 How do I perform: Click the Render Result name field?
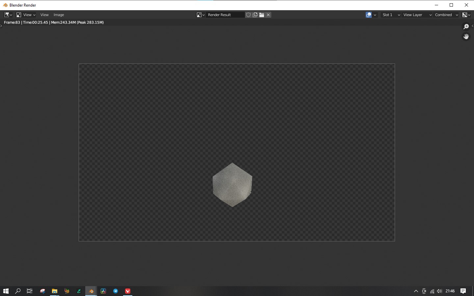pos(225,15)
